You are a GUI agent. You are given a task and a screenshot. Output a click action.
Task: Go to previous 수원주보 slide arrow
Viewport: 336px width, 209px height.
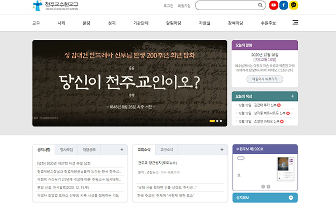[x=263, y=186]
